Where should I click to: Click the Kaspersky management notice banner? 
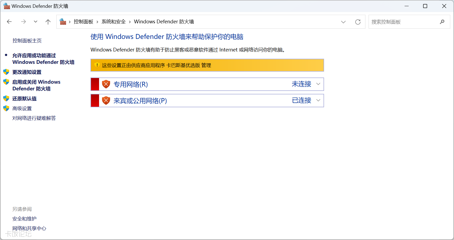pos(207,65)
